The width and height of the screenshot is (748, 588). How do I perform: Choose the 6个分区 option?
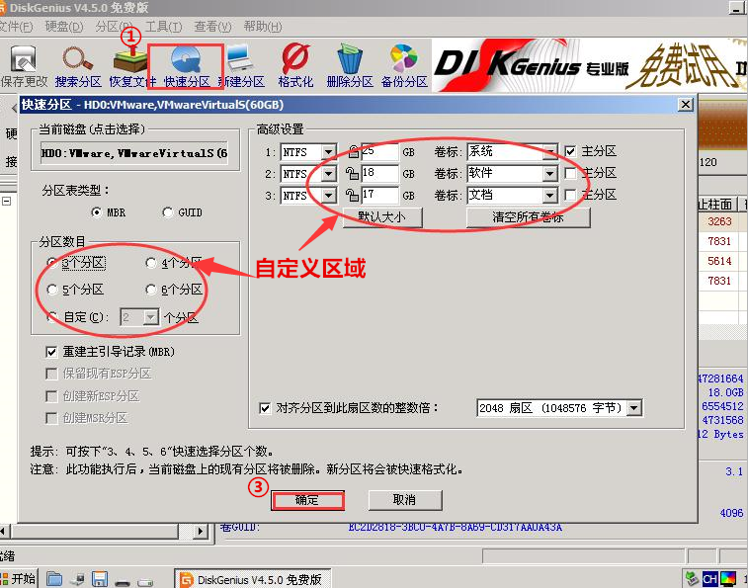tap(151, 290)
